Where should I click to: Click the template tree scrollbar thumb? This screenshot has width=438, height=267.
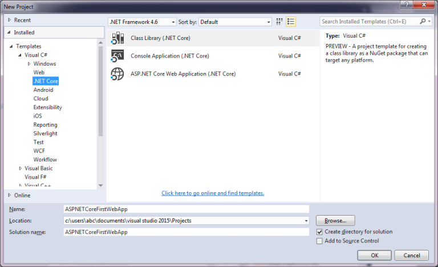100,91
